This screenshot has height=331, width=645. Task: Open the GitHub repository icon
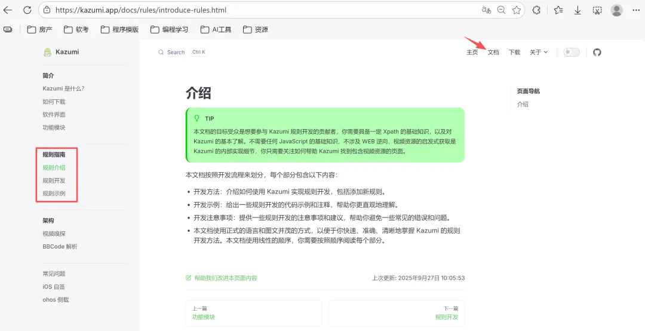coord(597,53)
